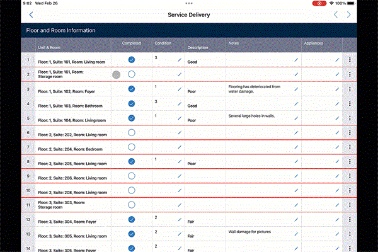378x252 pixels.
Task: Mark Suite 206 Living room completed
Action: click(x=132, y=176)
